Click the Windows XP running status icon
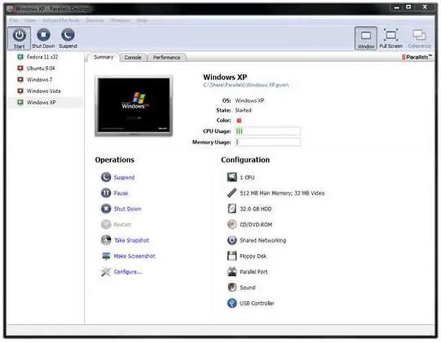Screen dimensions: 441x342 pos(20,103)
